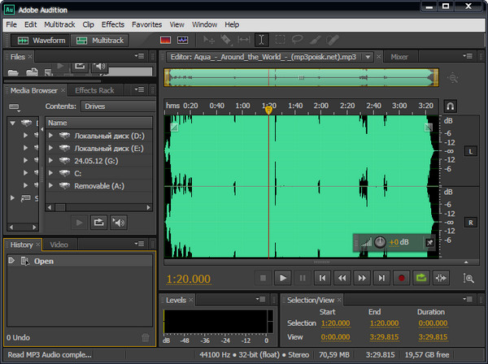The image size is (488, 364).
Task: Switch to Multitrack view
Action: (101, 39)
